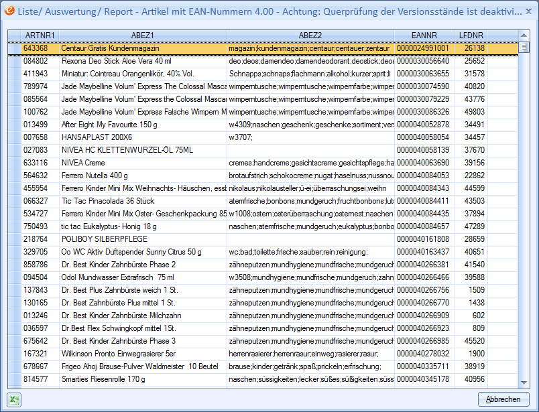Sort by the EANNR column header
The image size is (539, 412).
[424, 35]
